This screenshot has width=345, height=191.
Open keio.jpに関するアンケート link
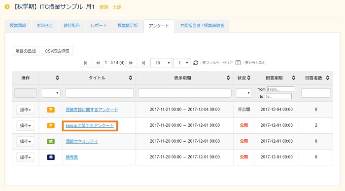[90, 125]
